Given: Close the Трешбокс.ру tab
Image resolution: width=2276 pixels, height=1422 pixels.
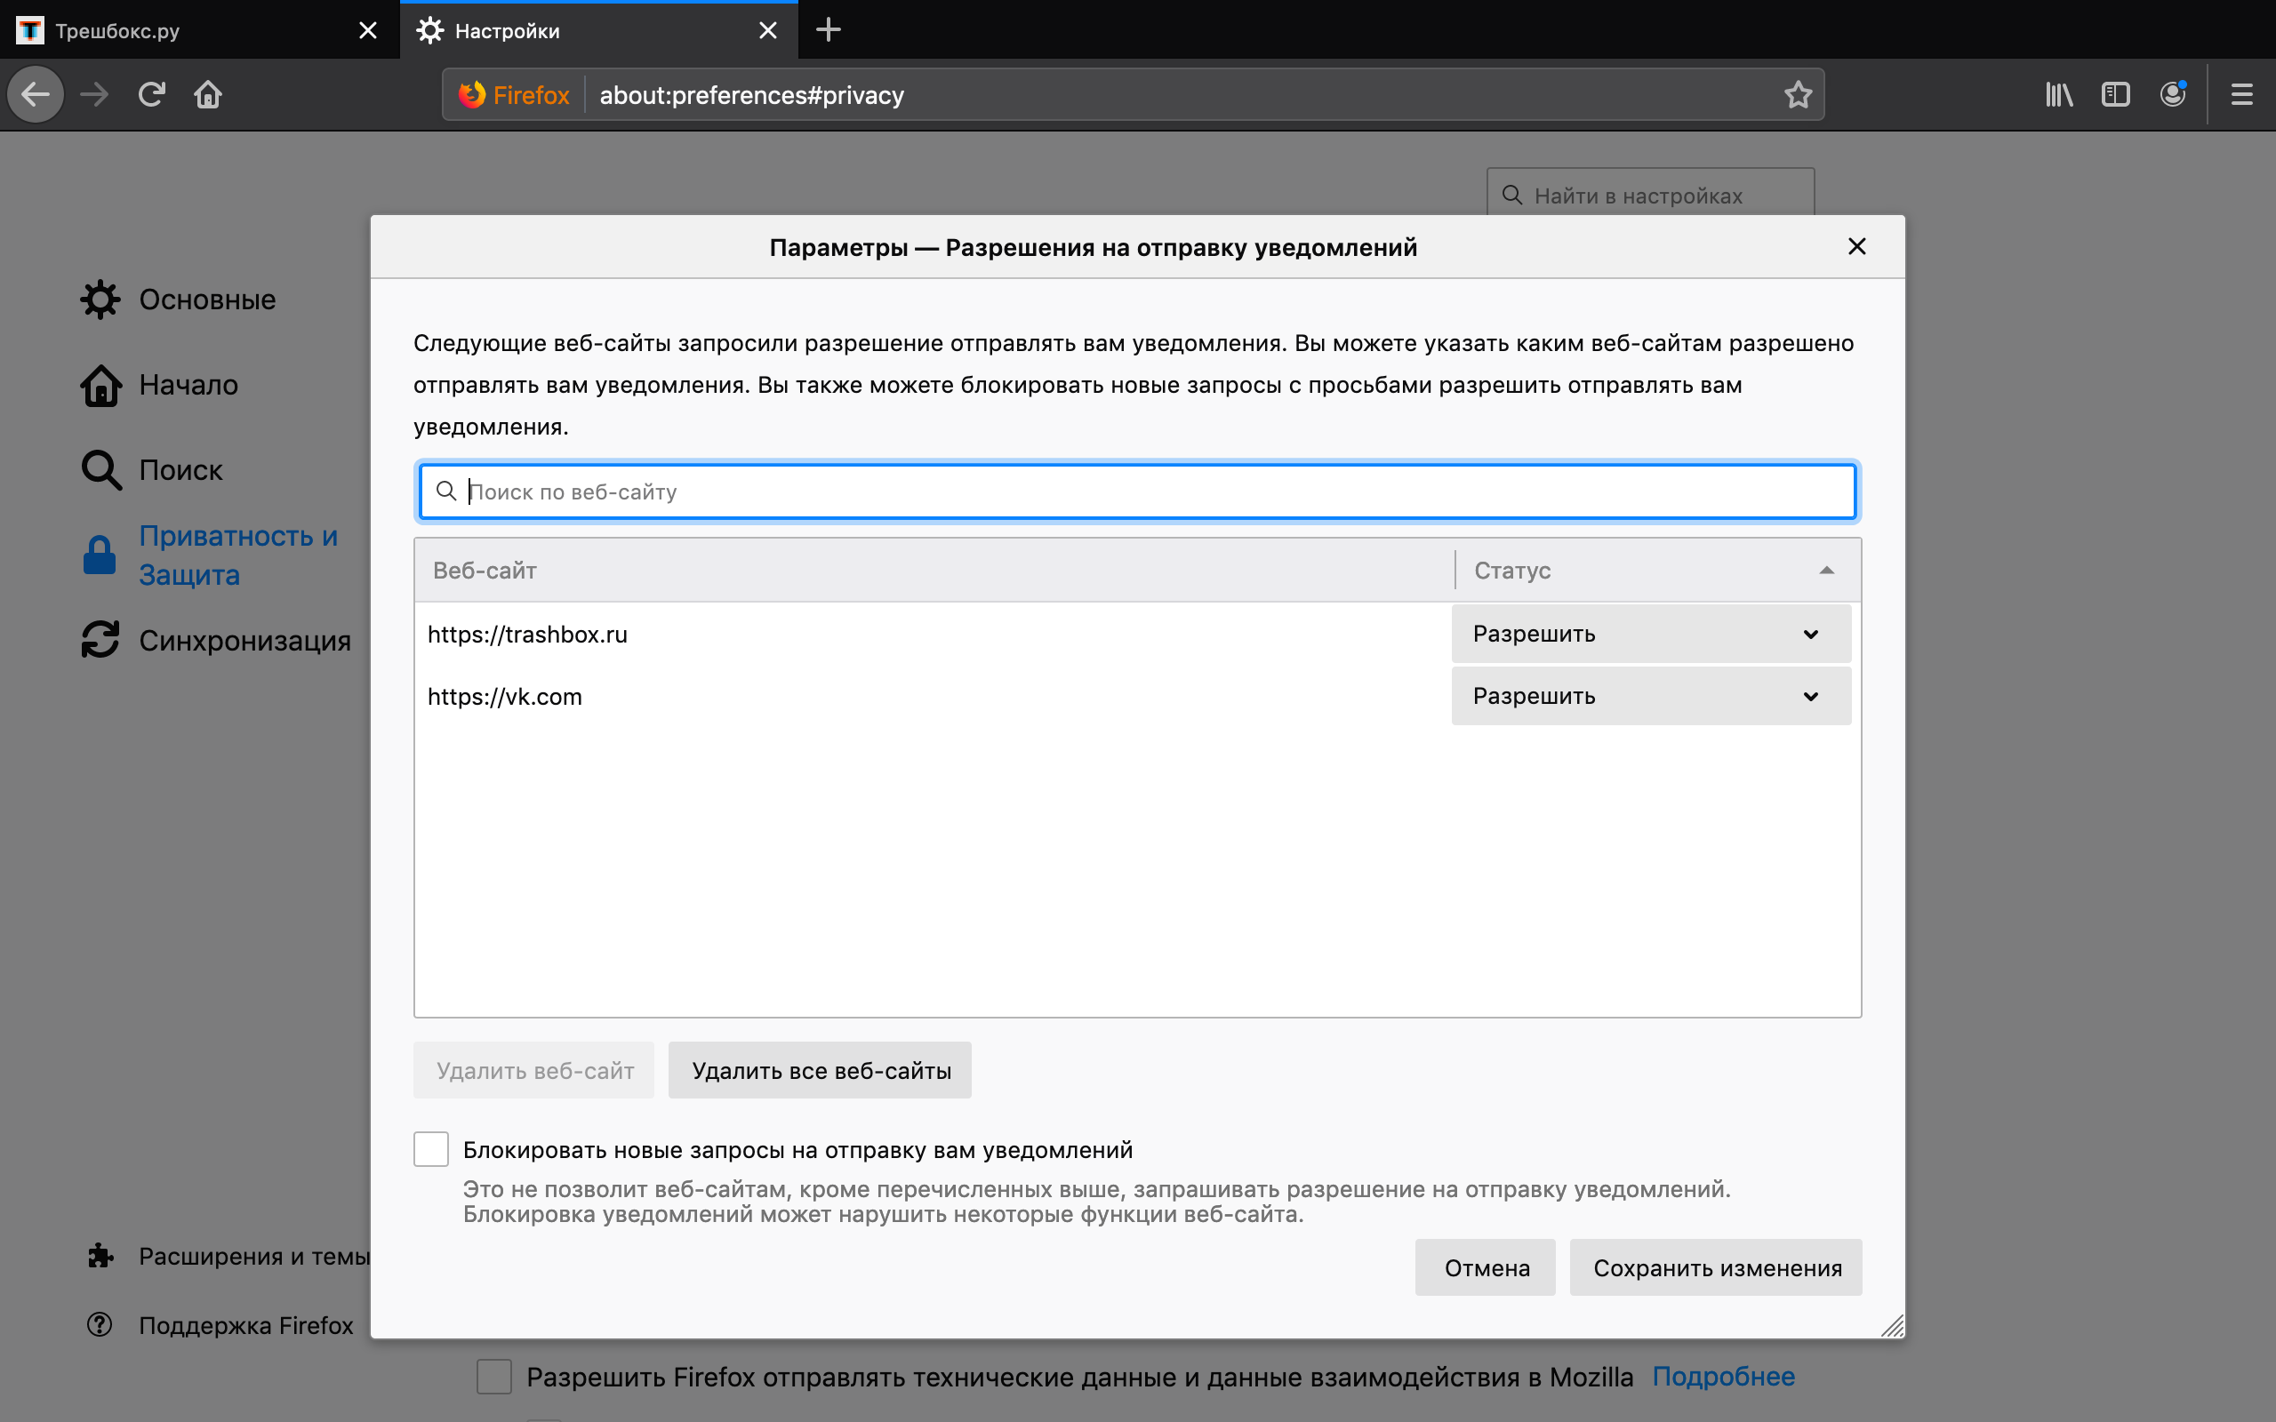Looking at the screenshot, I should (368, 30).
